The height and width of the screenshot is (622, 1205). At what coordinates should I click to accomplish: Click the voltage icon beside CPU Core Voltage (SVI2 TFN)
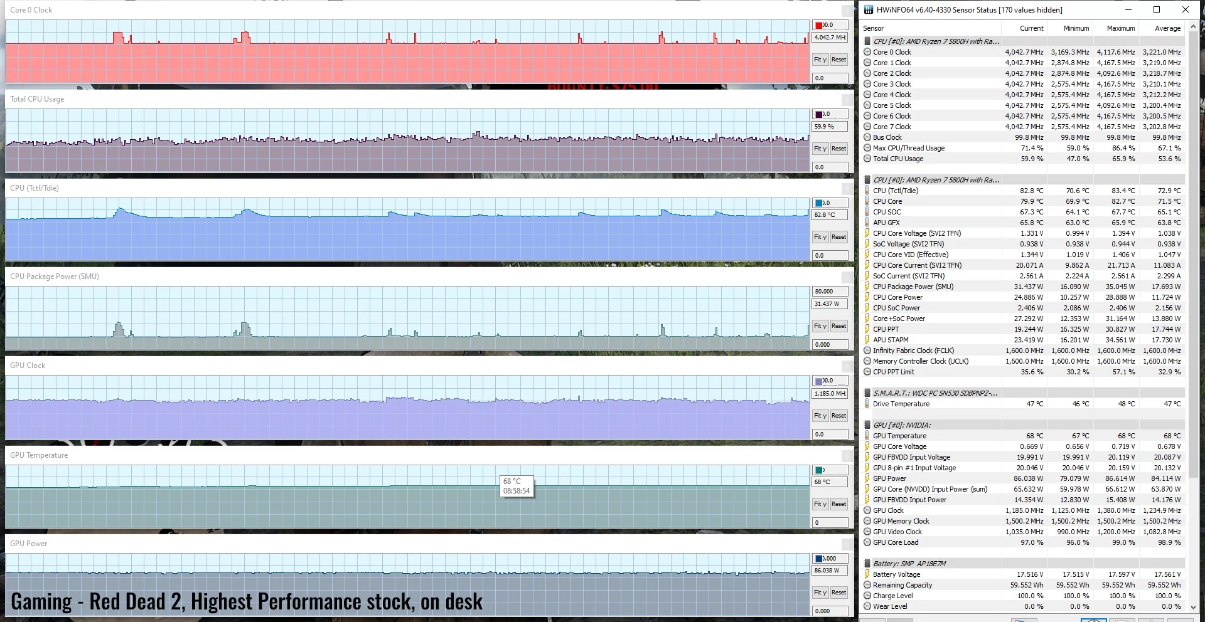click(x=867, y=233)
